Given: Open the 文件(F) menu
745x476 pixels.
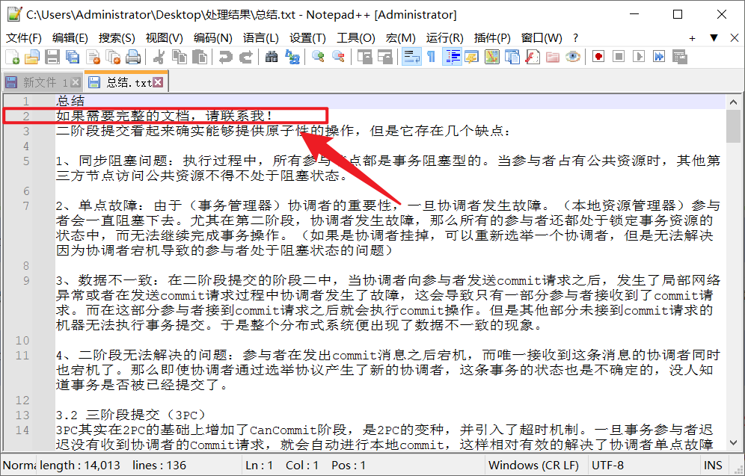Looking at the screenshot, I should tap(24, 38).
